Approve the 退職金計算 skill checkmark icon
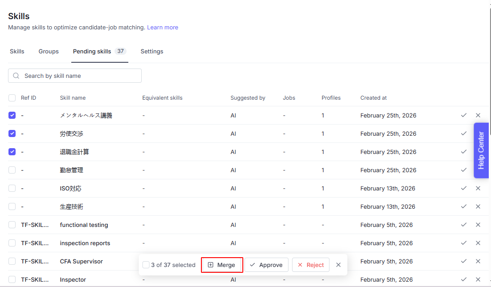This screenshot has width=491, height=287. pyautogui.click(x=464, y=152)
